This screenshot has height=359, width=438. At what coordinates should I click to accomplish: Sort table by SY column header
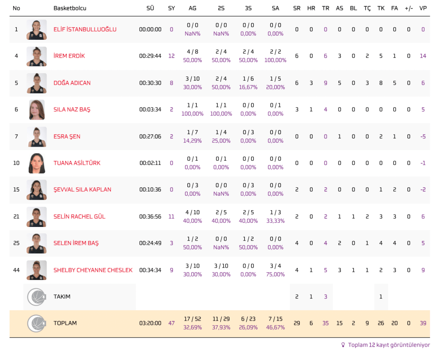172,8
